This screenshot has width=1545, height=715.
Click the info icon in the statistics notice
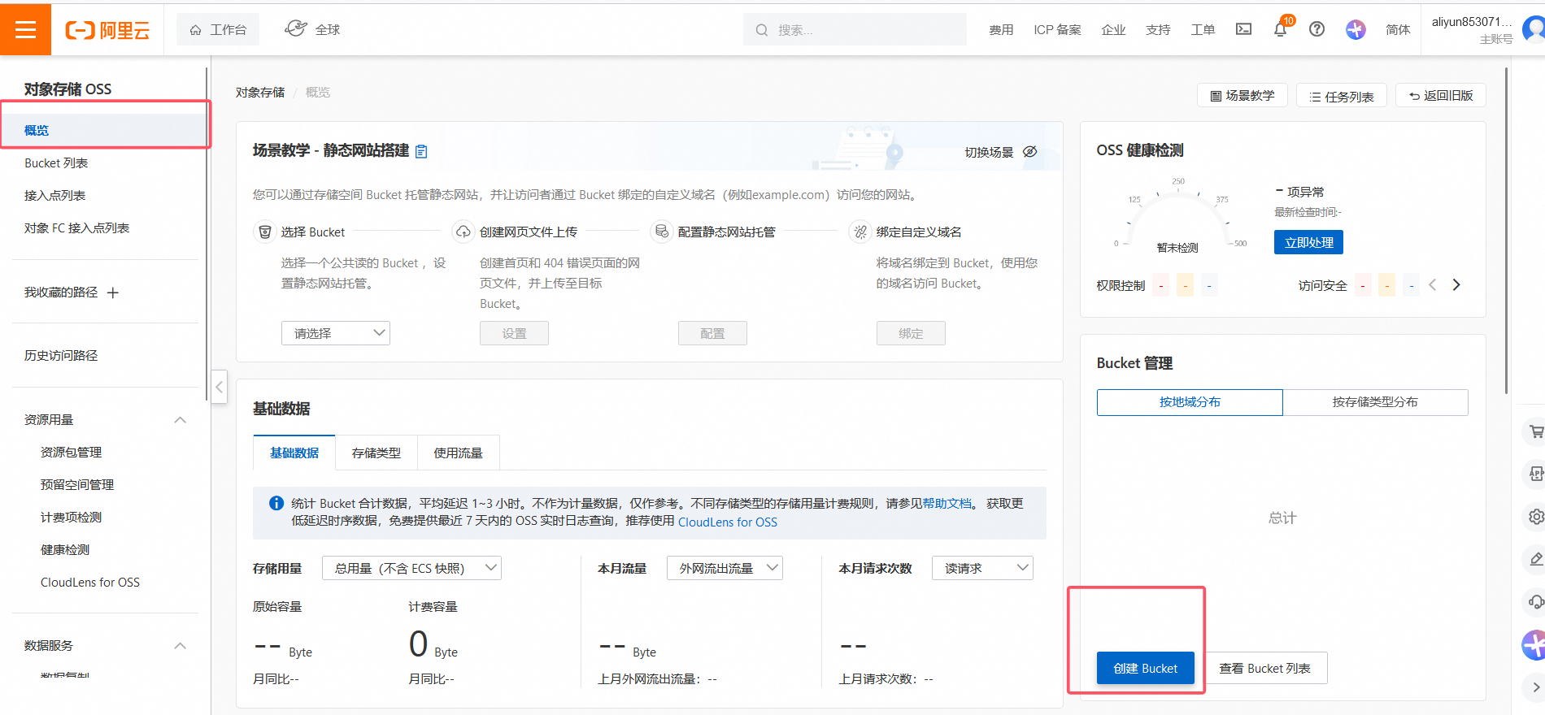click(x=276, y=503)
